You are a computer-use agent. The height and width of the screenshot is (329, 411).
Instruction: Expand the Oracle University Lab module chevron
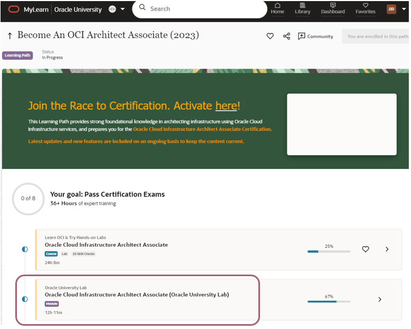pyautogui.click(x=380, y=299)
